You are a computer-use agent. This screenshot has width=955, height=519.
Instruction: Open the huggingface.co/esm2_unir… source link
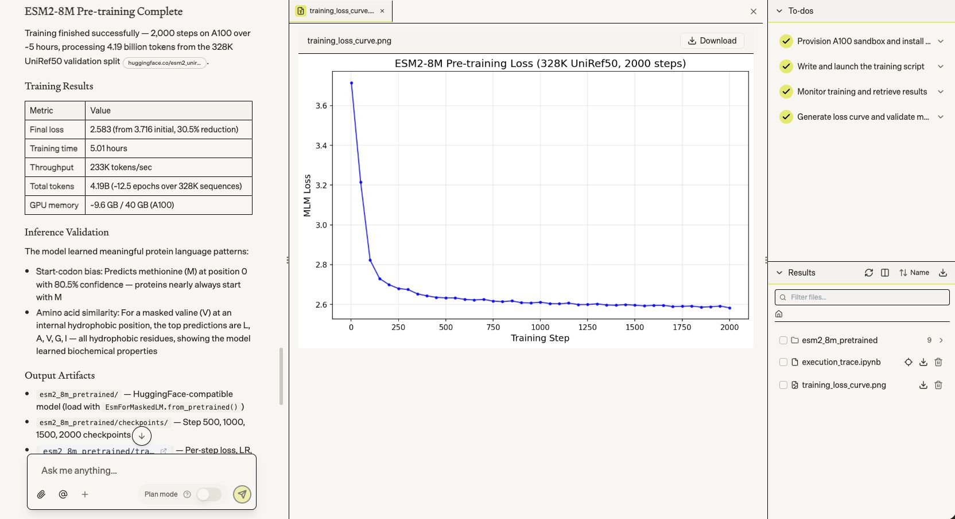[165, 62]
